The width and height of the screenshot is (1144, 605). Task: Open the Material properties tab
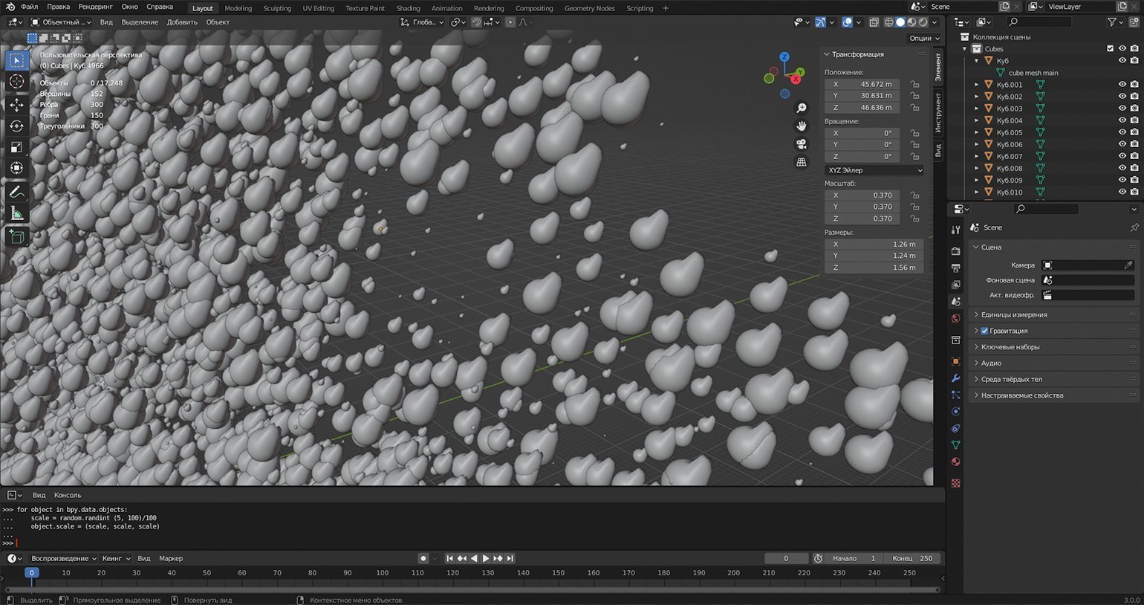pos(956,462)
